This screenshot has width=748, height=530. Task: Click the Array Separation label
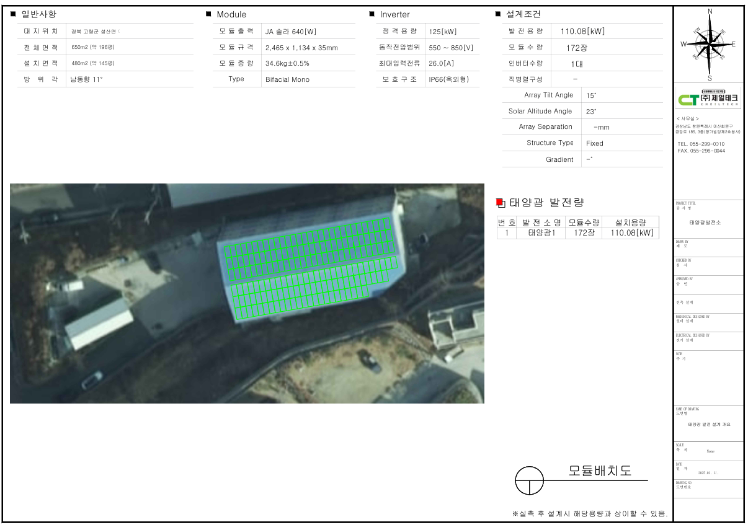click(x=546, y=127)
